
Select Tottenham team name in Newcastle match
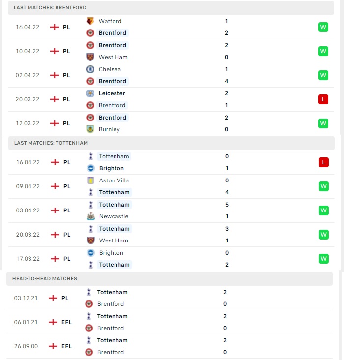tap(115, 205)
